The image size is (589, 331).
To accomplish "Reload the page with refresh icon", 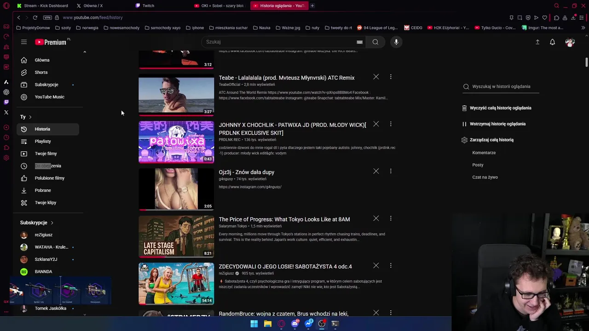I will click(x=35, y=17).
